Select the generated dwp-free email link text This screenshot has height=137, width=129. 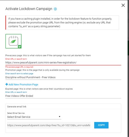pos(49,125)
